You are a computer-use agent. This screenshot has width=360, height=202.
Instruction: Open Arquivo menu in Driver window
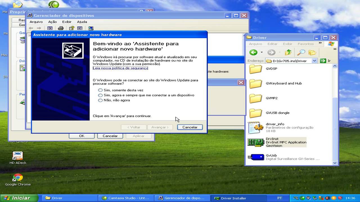pyautogui.click(x=256, y=44)
